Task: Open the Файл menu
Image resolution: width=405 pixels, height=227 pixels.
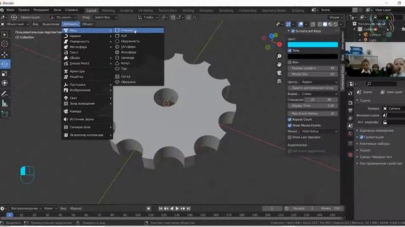Action: [x=10, y=10]
